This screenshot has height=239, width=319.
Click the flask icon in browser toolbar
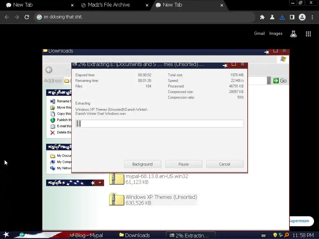272,17
